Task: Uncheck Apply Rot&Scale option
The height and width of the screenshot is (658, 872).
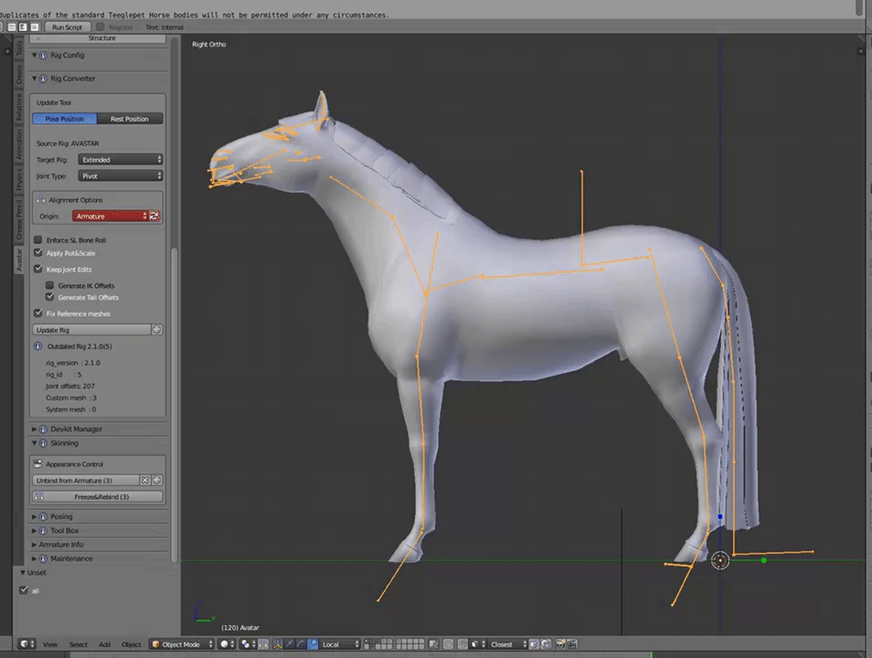Action: [38, 253]
